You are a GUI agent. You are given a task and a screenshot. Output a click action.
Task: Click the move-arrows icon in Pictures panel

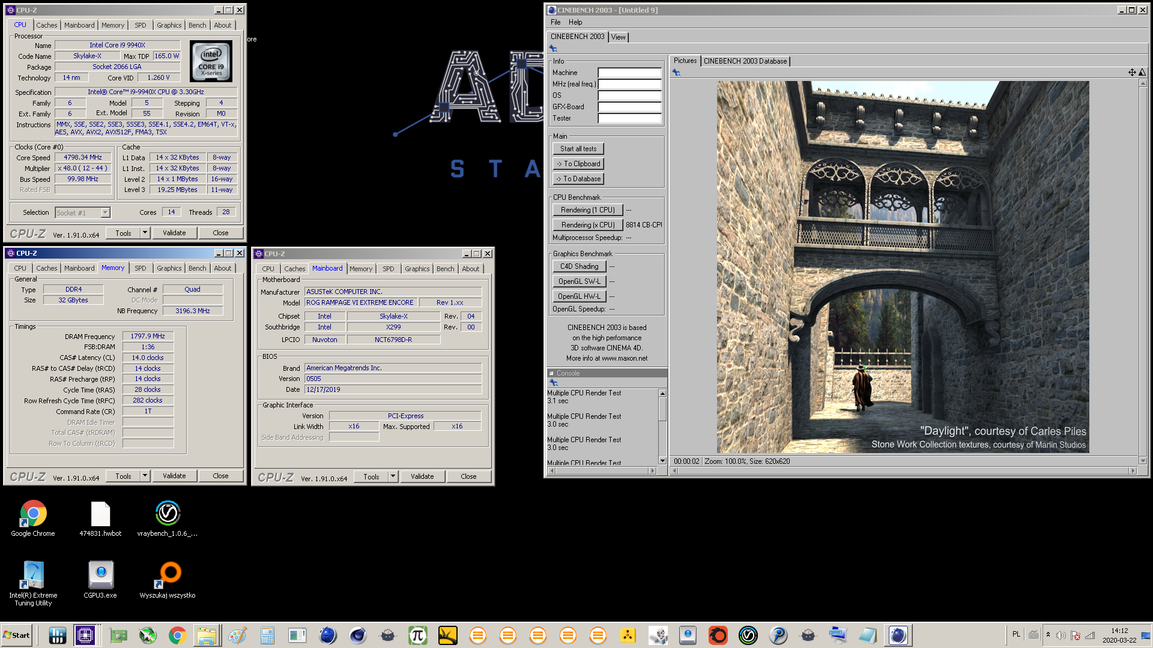[1132, 73]
